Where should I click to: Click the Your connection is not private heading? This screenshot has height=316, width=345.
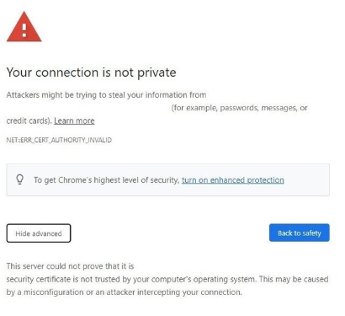click(x=91, y=72)
